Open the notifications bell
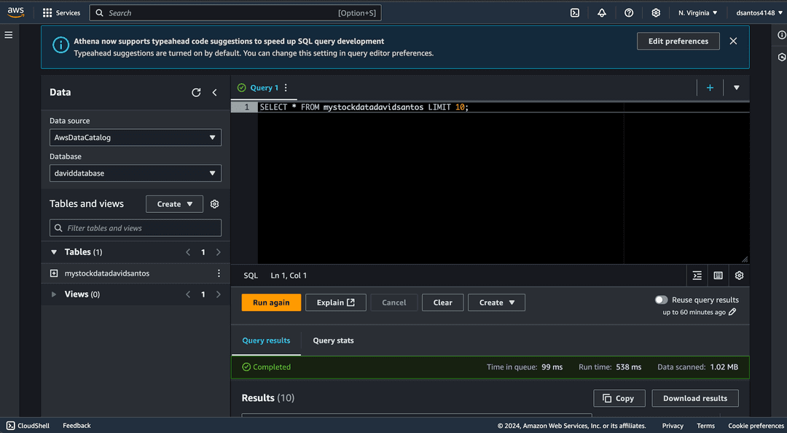Screen dimensions: 787x433 point(602,13)
